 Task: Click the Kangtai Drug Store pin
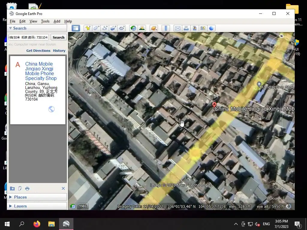click(x=259, y=85)
